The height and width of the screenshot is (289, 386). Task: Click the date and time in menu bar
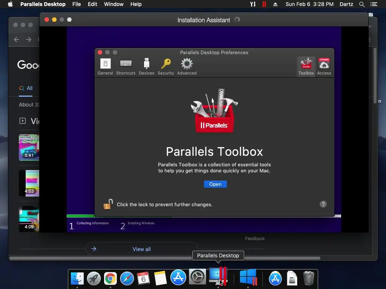(x=309, y=4)
